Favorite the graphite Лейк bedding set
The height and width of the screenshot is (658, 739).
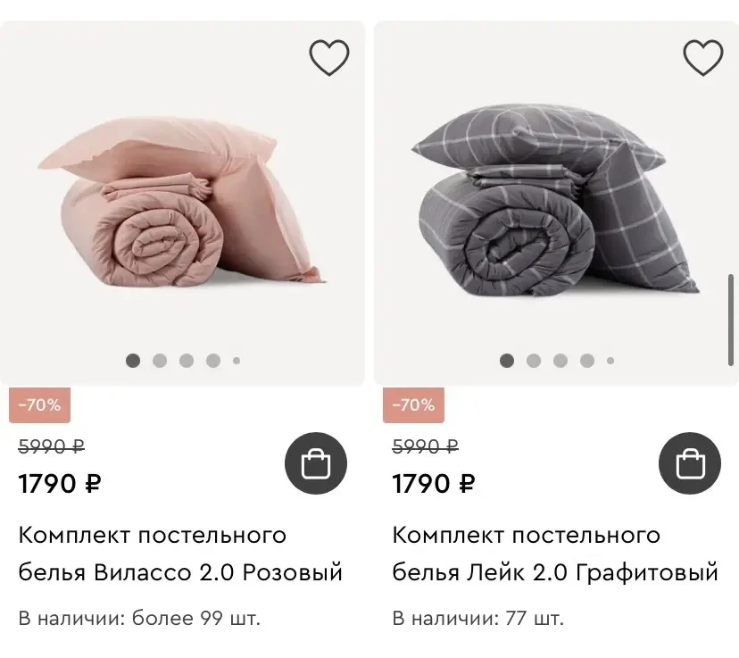click(703, 58)
